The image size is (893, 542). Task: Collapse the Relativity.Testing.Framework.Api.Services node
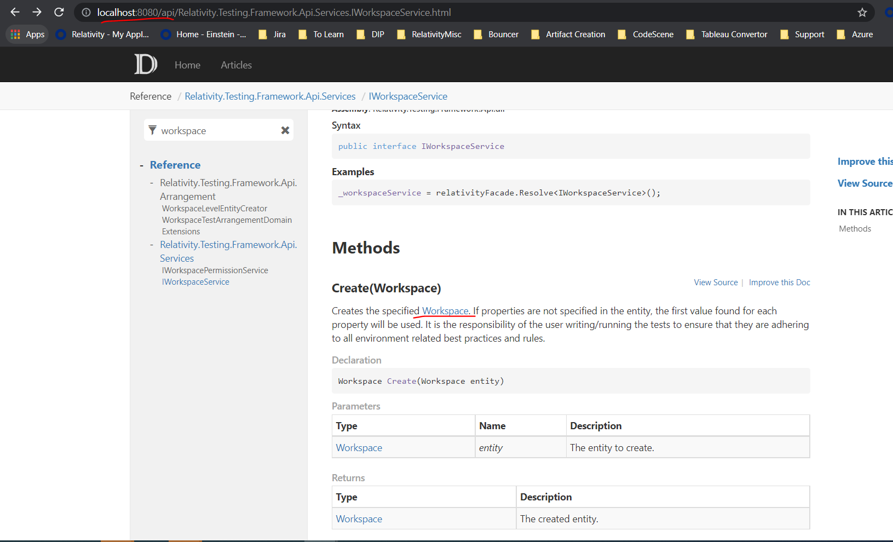pos(152,244)
